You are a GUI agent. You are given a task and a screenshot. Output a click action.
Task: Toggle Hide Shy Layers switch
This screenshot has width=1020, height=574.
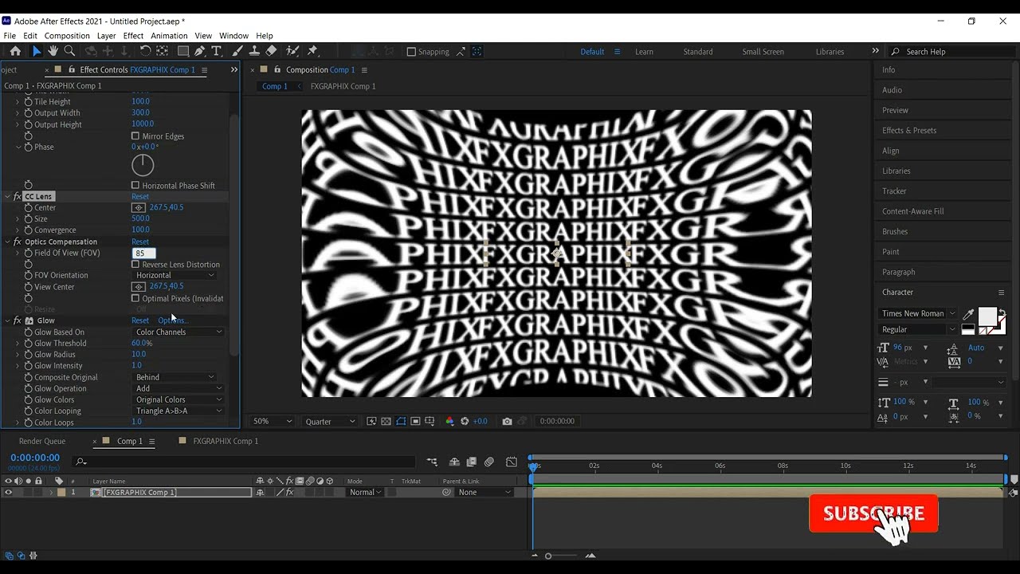(454, 462)
